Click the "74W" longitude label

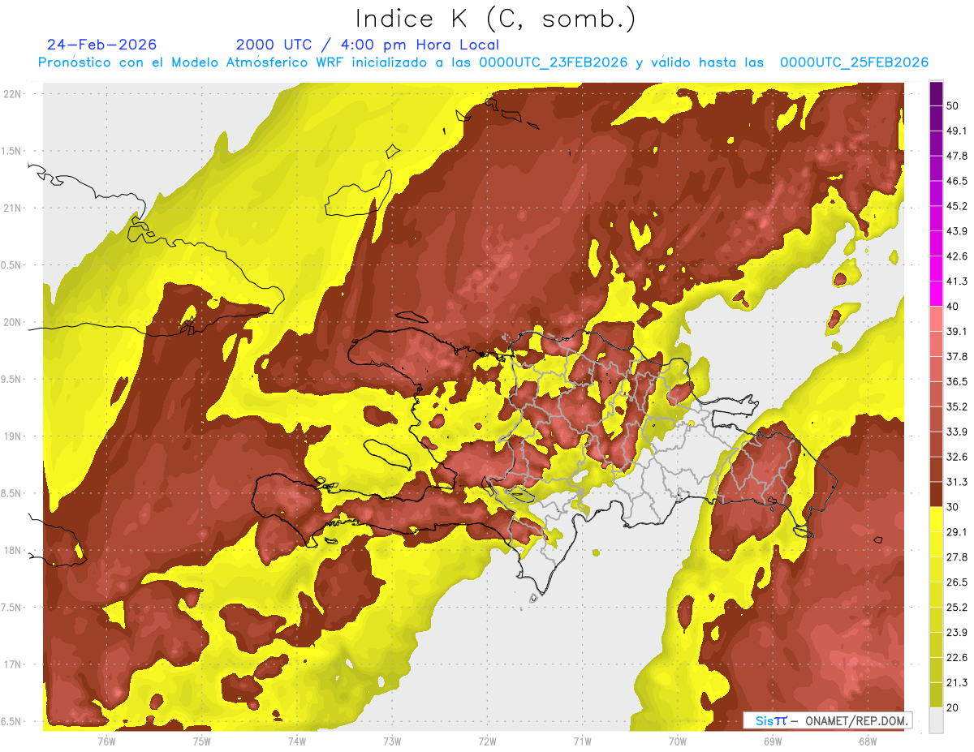click(297, 741)
